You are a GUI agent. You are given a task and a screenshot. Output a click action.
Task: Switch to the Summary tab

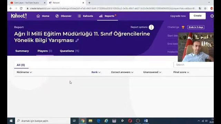[22, 51]
